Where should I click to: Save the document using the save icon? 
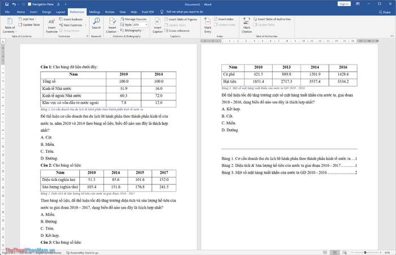[4, 3]
